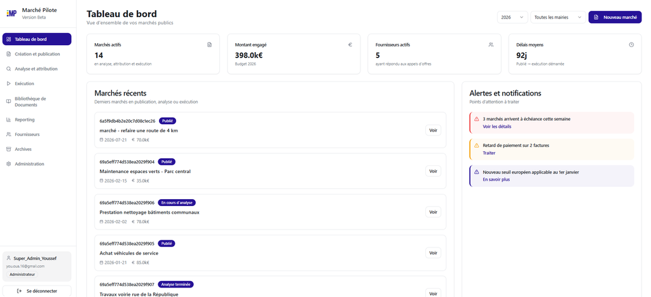Open Création et publication menu
Image resolution: width=651 pixels, height=297 pixels.
pos(37,54)
